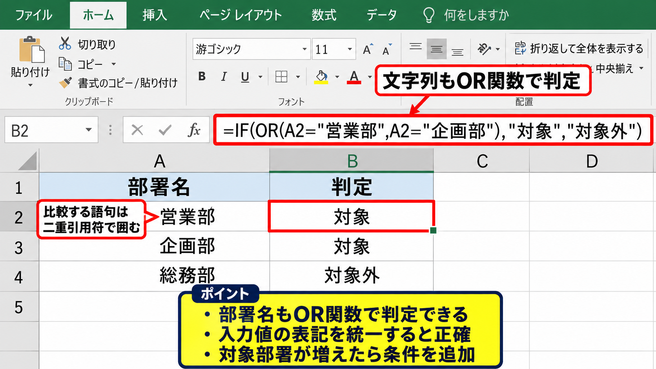Decrease font size with the smaller A icon
The image size is (656, 369).
[x=387, y=50]
